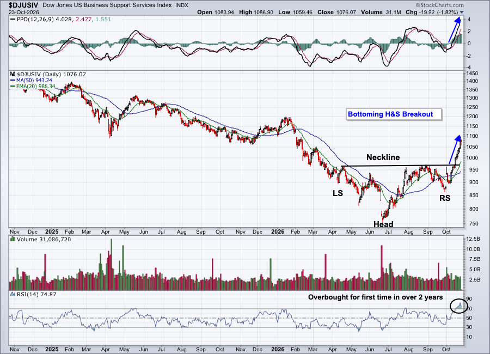Click the 2025 year label on the RSI panel axis
The height and width of the screenshot is (354, 490).
(x=52, y=349)
